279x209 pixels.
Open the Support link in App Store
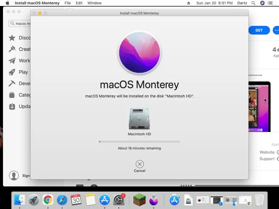[x=269, y=159]
